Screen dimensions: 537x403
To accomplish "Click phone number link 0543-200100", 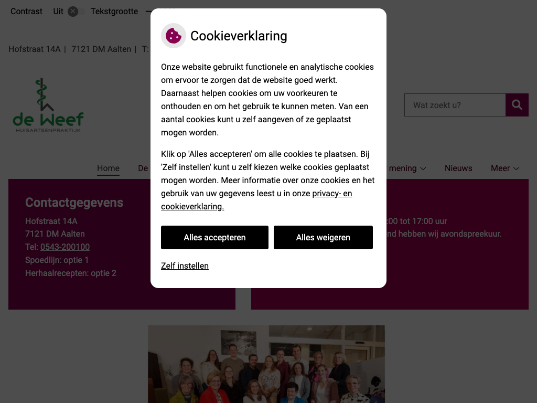I will 65,247.
